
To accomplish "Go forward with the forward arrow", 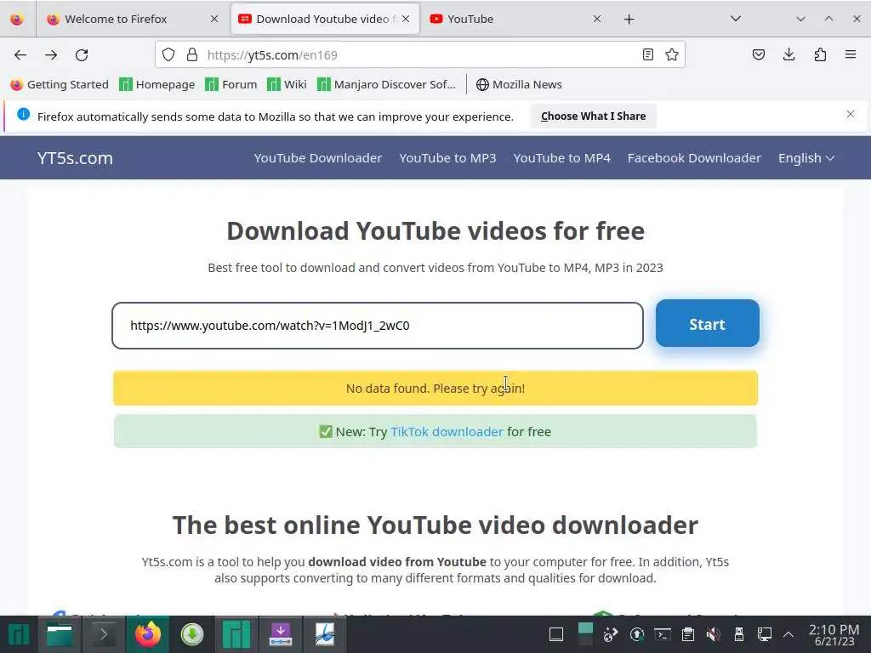I will (x=51, y=54).
